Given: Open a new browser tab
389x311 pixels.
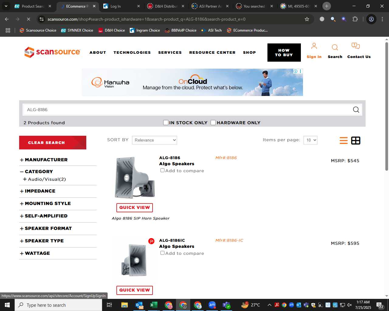Looking at the screenshot, I should click(x=327, y=6).
